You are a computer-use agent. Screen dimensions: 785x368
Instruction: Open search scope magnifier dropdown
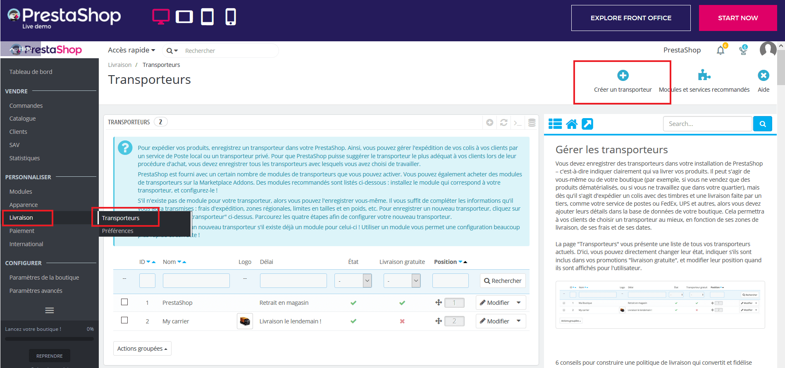click(x=172, y=51)
